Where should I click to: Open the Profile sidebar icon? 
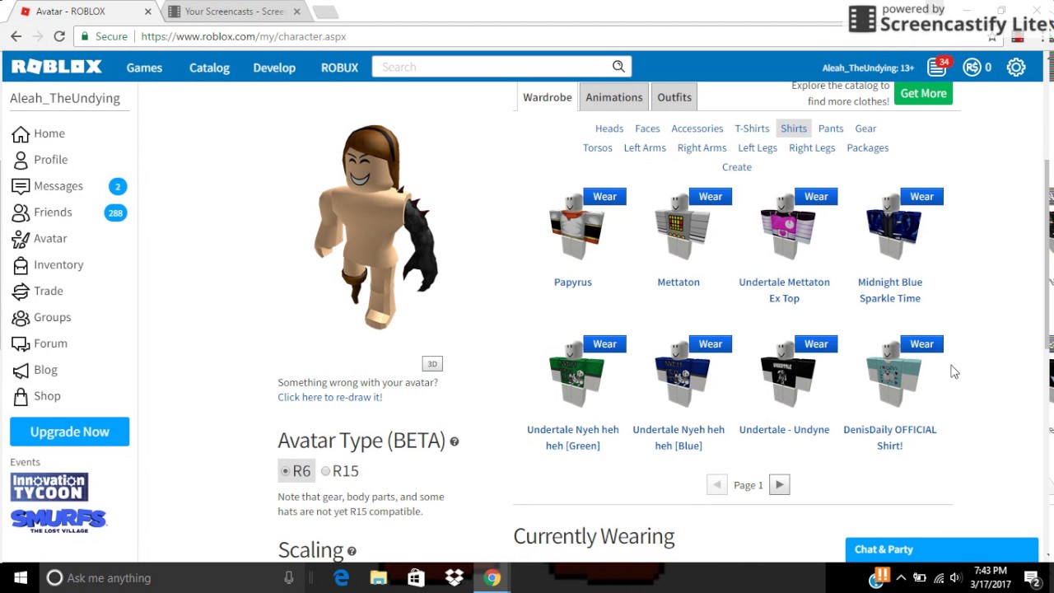21,160
